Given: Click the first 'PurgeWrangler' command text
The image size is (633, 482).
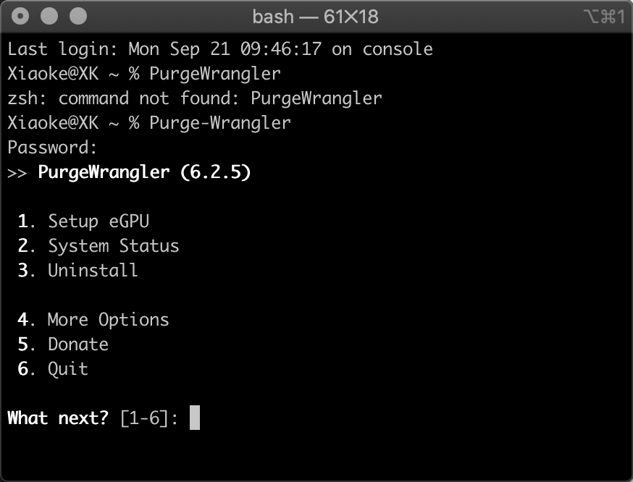Looking at the screenshot, I should tap(215, 74).
